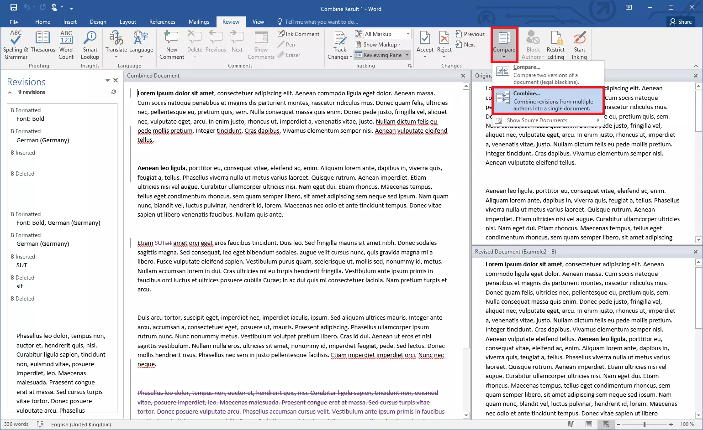
Task: Open Smart Lookup insights
Action: click(90, 45)
